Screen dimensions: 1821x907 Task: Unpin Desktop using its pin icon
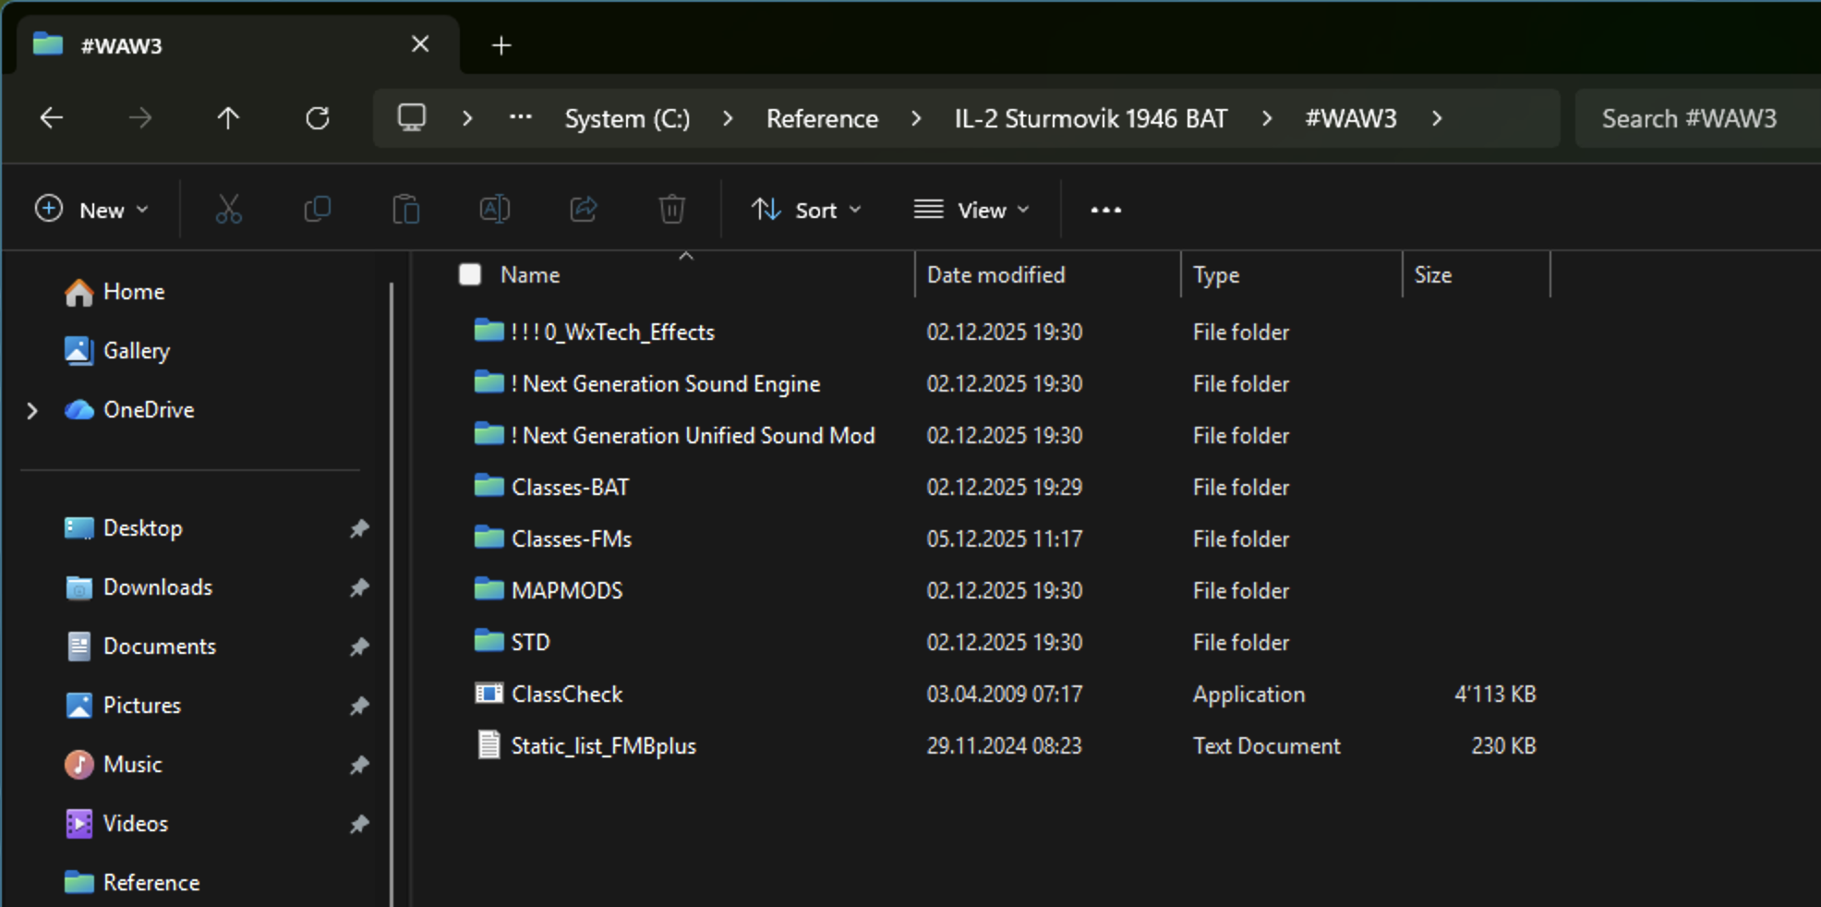pyautogui.click(x=359, y=528)
